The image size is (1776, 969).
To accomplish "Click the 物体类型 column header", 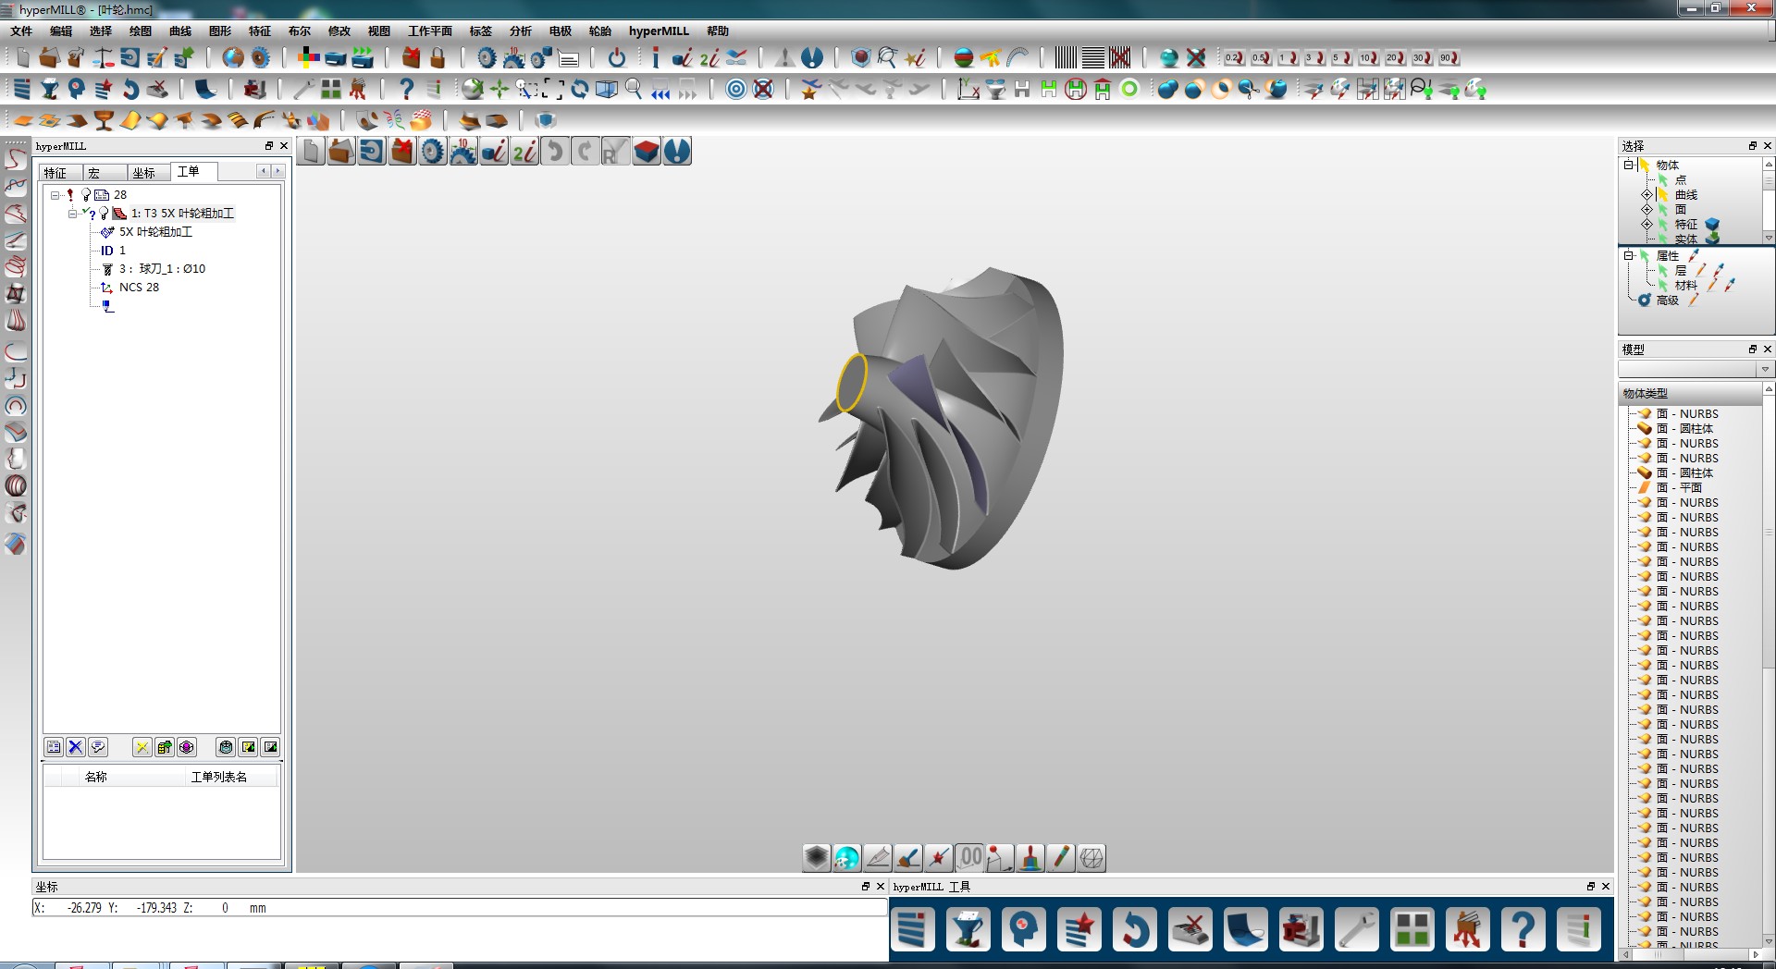I will [x=1691, y=393].
